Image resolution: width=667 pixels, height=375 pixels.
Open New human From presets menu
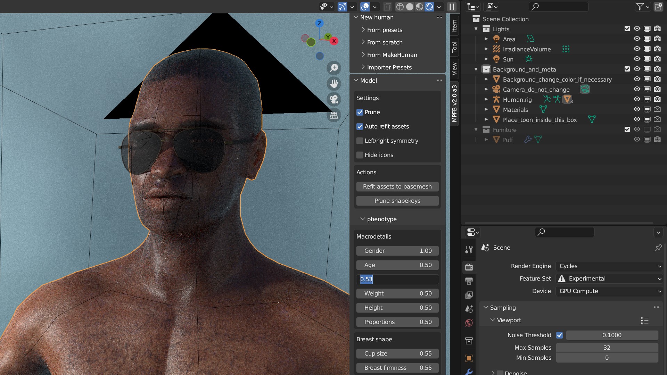click(384, 30)
